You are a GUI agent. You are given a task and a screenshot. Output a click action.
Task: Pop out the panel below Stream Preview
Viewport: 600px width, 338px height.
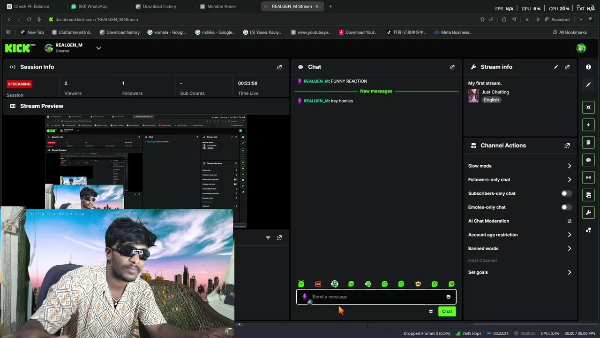[279, 238]
